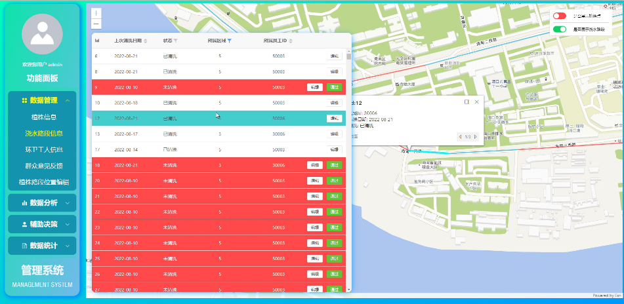Click 编辑 button in row Id 6
The width and height of the screenshot is (624, 304).
point(334,56)
